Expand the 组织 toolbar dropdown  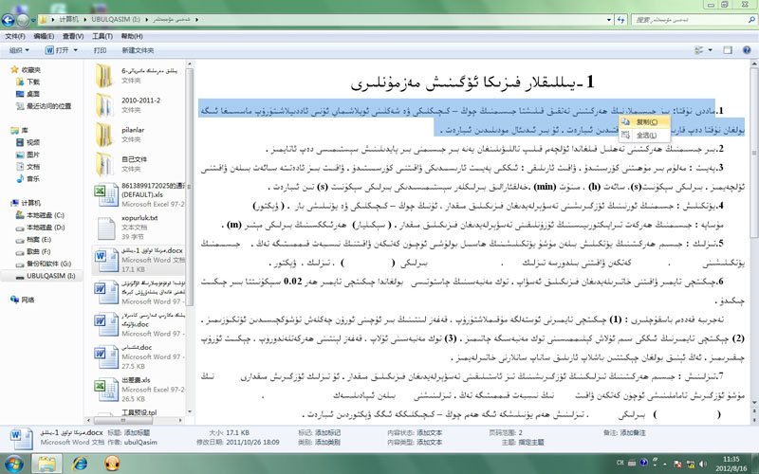click(x=19, y=50)
